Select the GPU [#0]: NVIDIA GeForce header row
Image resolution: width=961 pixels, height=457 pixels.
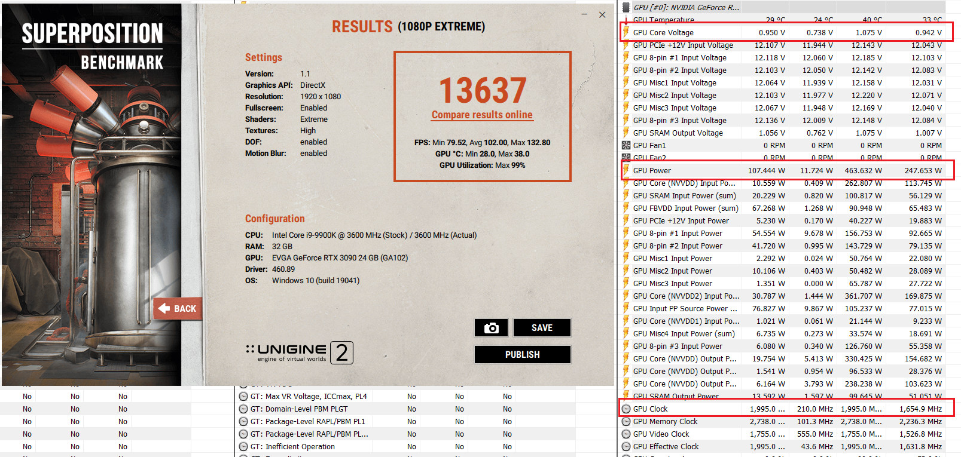pyautogui.click(x=783, y=7)
